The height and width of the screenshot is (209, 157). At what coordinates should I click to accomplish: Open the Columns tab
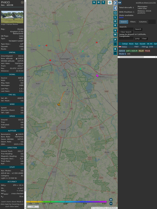[x=143, y=22]
